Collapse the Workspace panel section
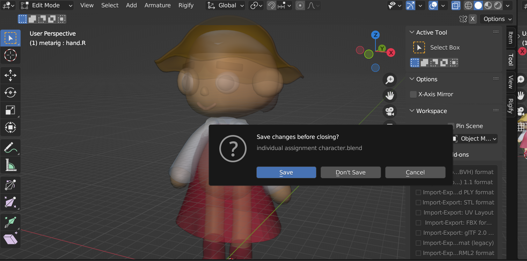527x261 pixels. 412,111
